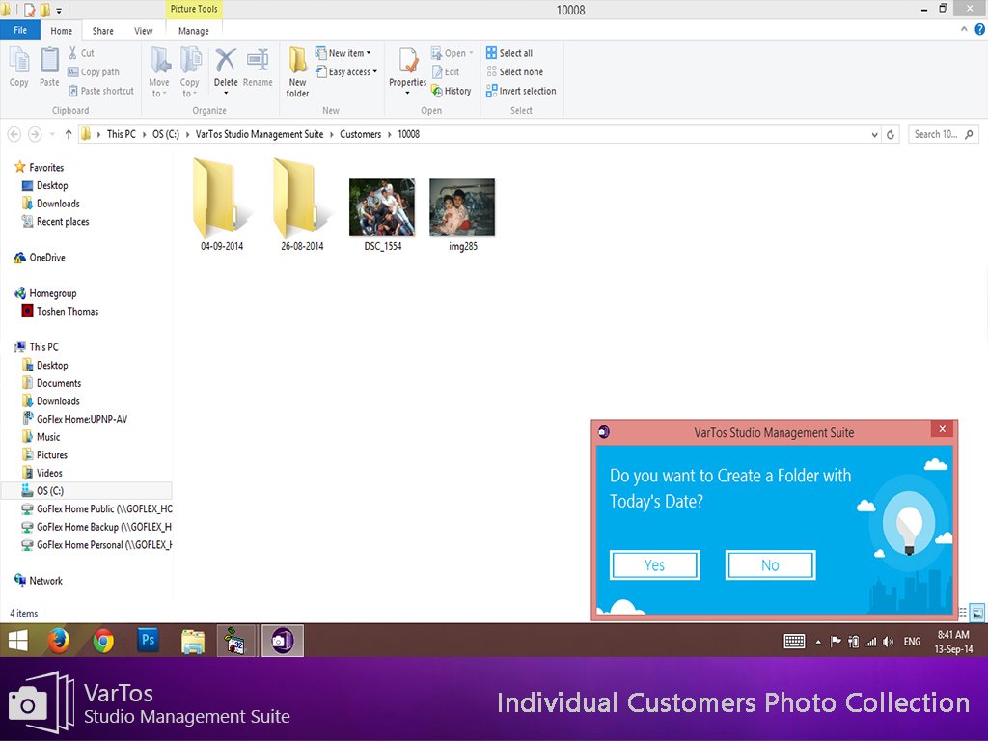The width and height of the screenshot is (988, 741).
Task: Cut the selected item
Action: pos(81,53)
